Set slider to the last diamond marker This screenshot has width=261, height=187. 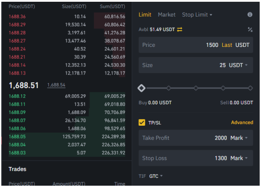tap(250, 88)
